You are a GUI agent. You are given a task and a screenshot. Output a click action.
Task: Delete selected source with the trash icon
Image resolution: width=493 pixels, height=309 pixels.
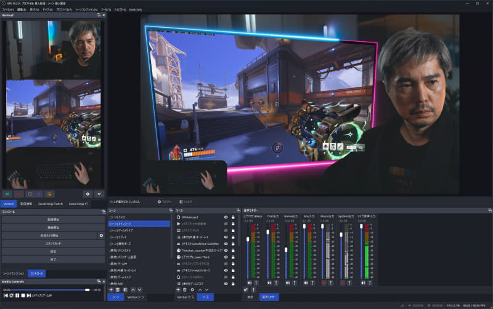click(185, 289)
